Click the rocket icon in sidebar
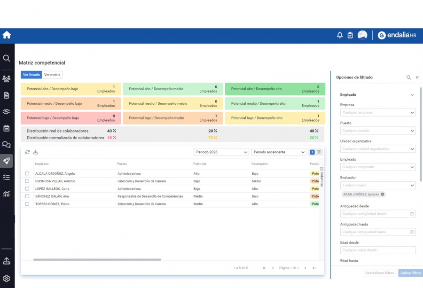This screenshot has width=423, height=288. [7, 161]
